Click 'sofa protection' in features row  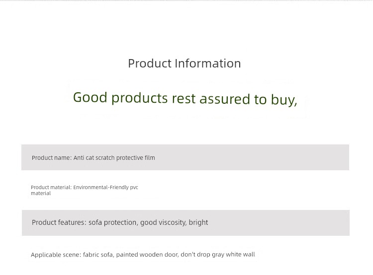[113, 222]
